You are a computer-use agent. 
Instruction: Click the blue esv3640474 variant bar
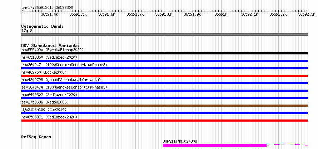164,91
